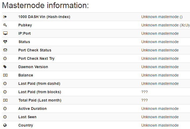Click the Daemon Version label
The height and width of the screenshot is (129, 190).
33,67
